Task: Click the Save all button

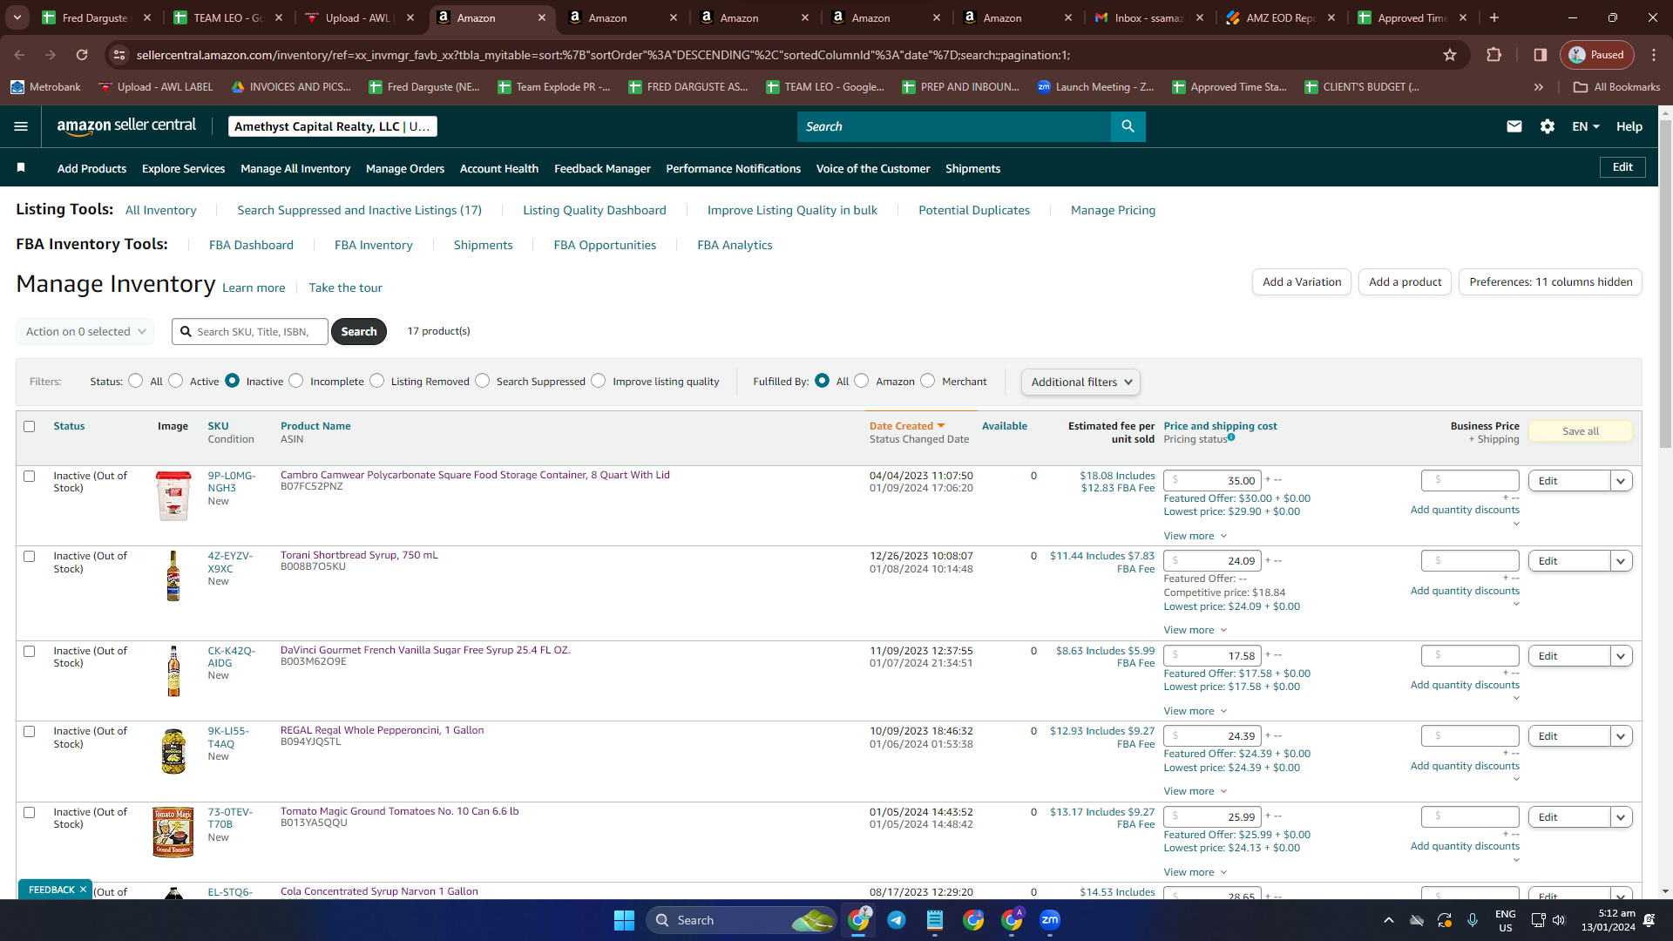Action: (1581, 431)
